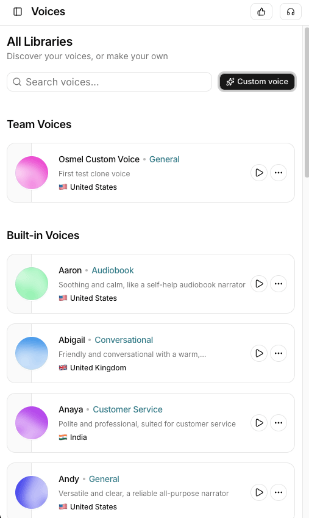
Task: Click United Kingdom label under Abigail
Action: click(x=98, y=368)
